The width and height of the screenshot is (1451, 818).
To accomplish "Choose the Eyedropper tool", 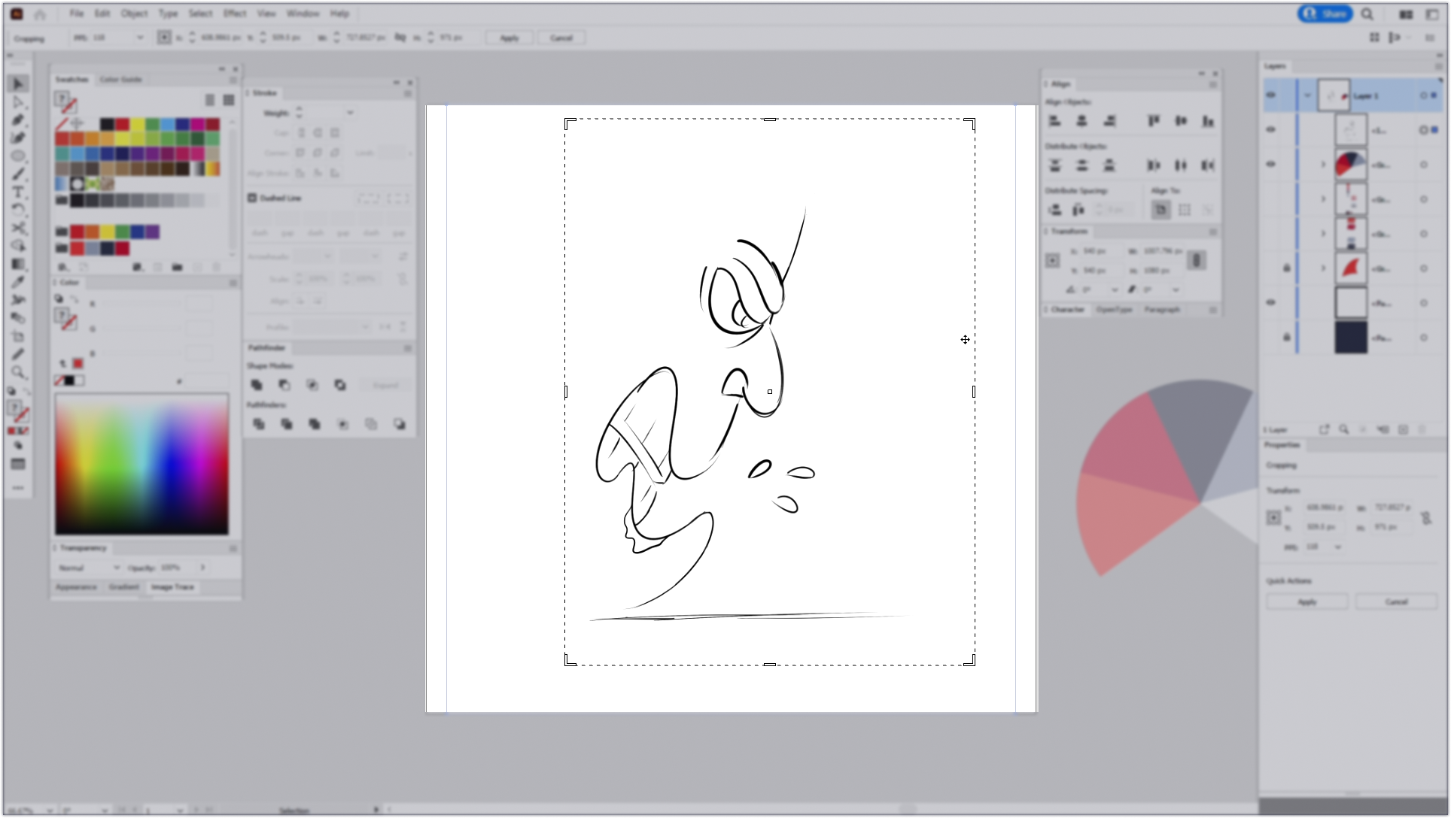I will (18, 283).
